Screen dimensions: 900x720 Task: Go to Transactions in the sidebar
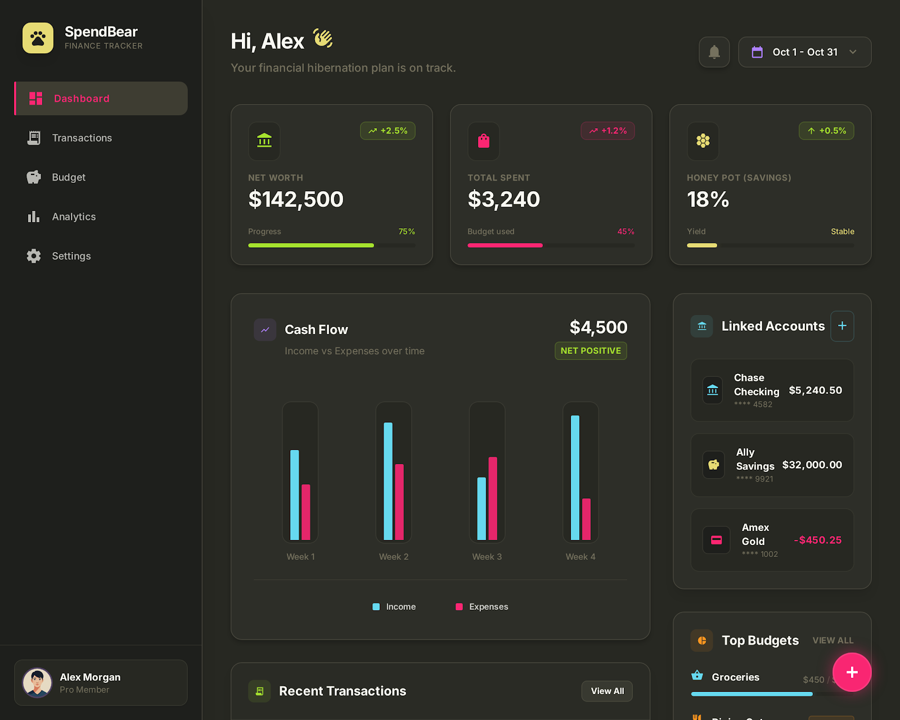coord(82,138)
